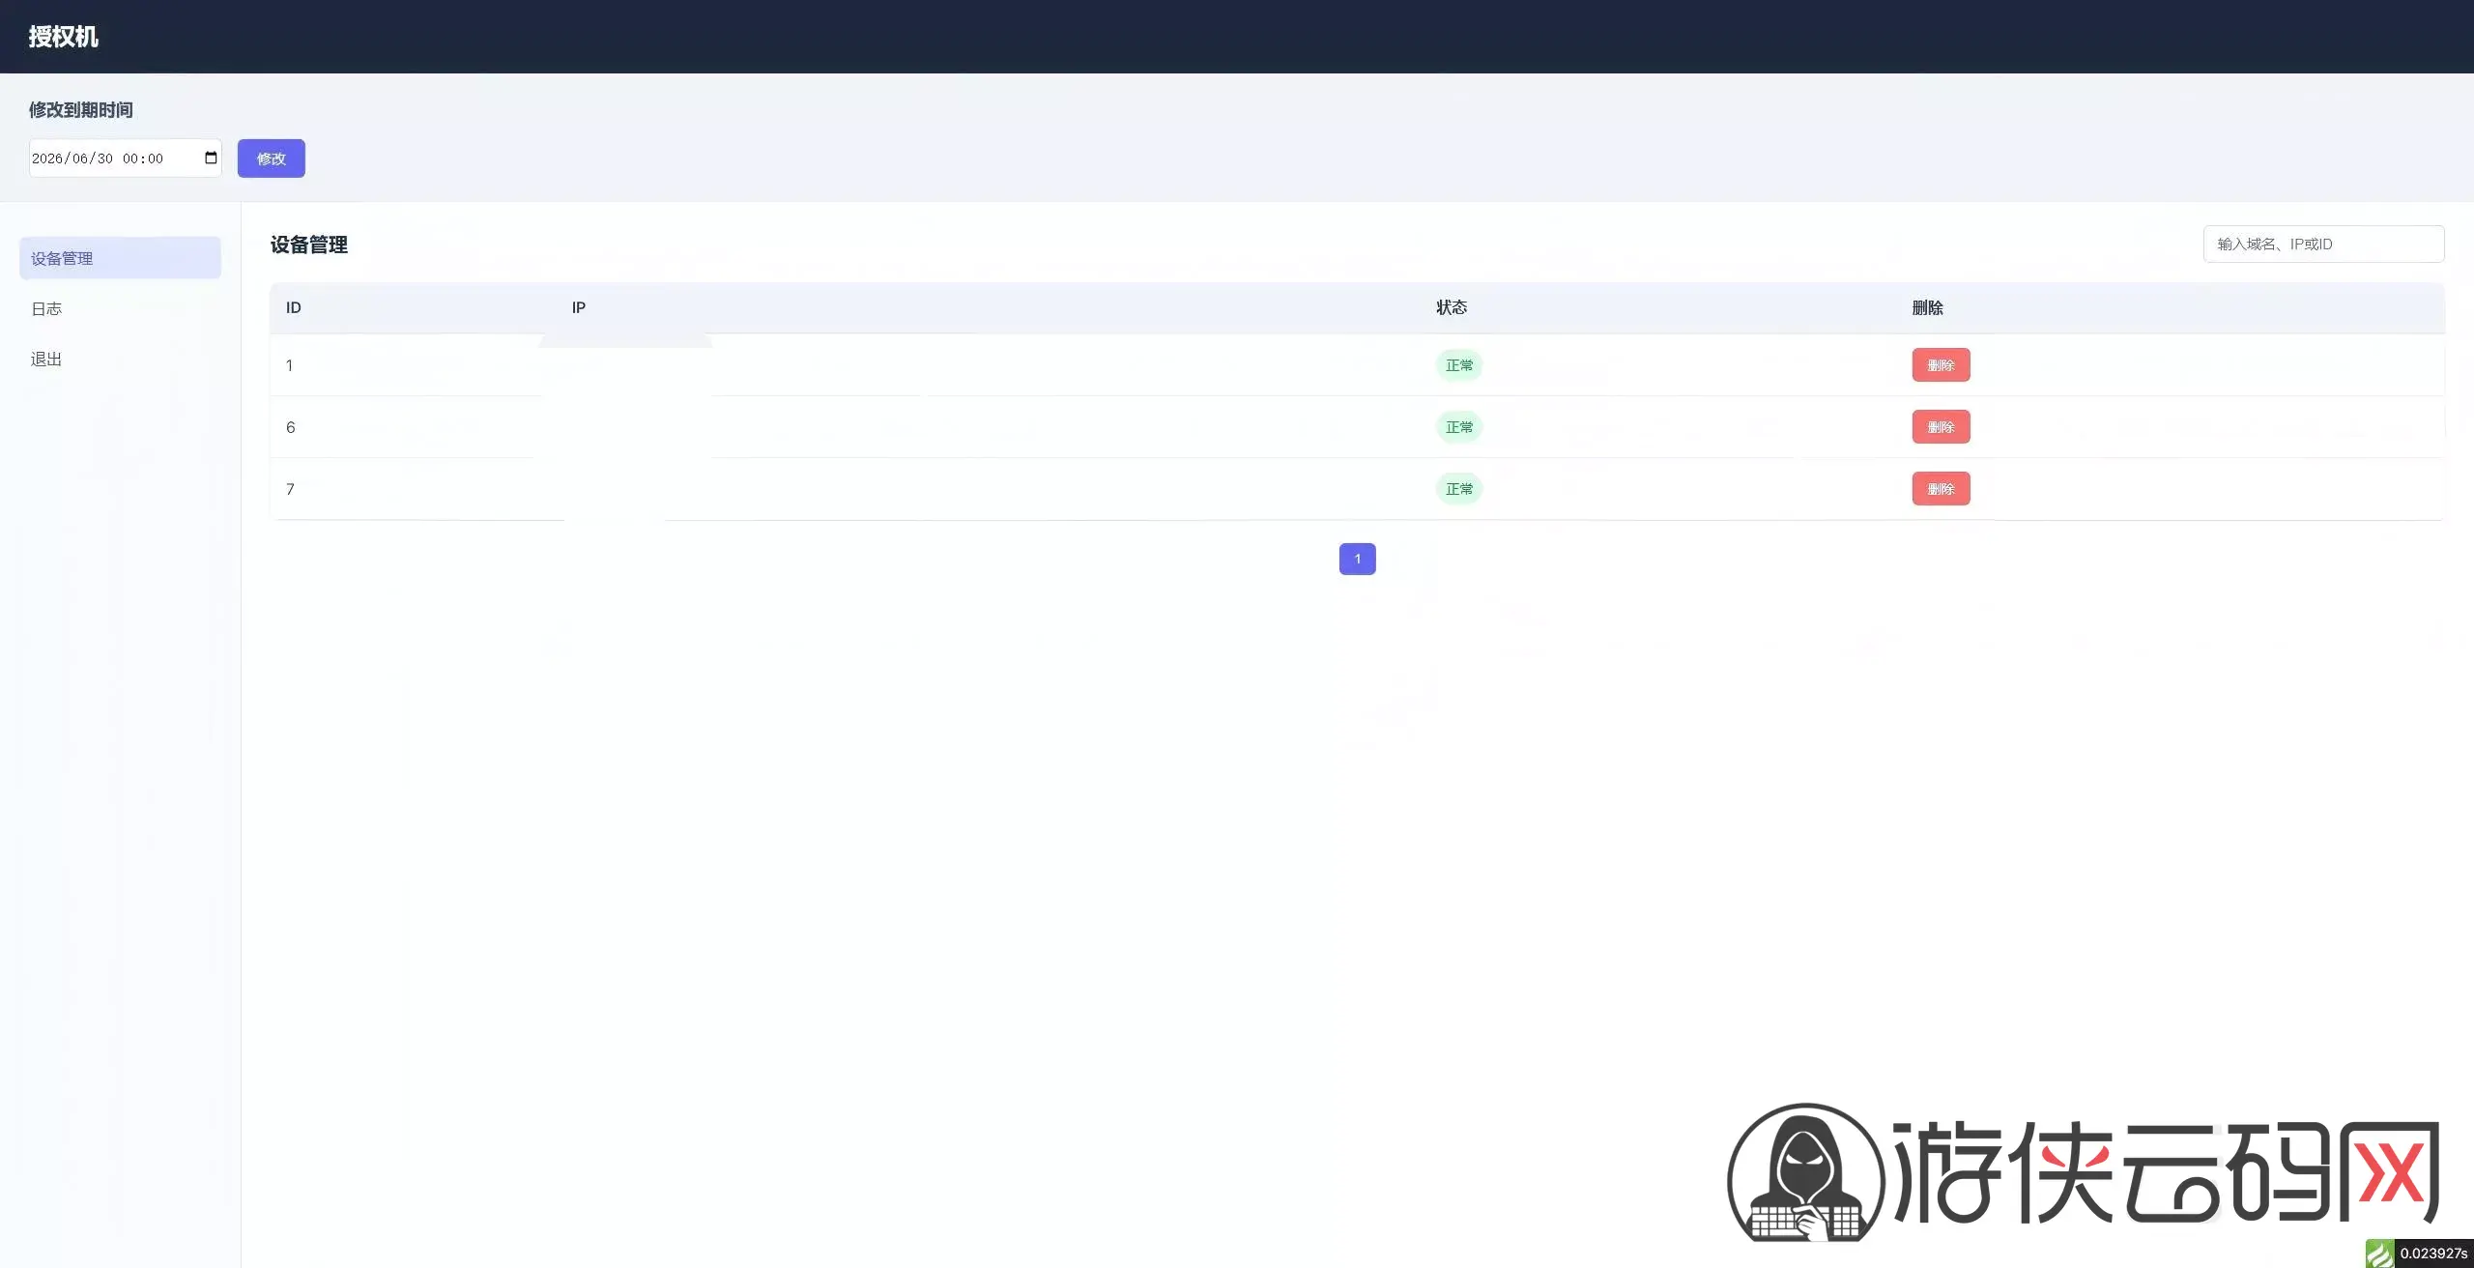Click the green page-timing icon at bottom right
The width and height of the screenshot is (2474, 1268).
(x=2379, y=1254)
